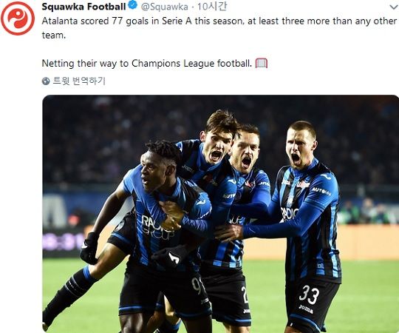Click the 트윗 번역하기 translate link
Image resolution: width=399 pixels, height=333 pixels.
click(x=79, y=81)
